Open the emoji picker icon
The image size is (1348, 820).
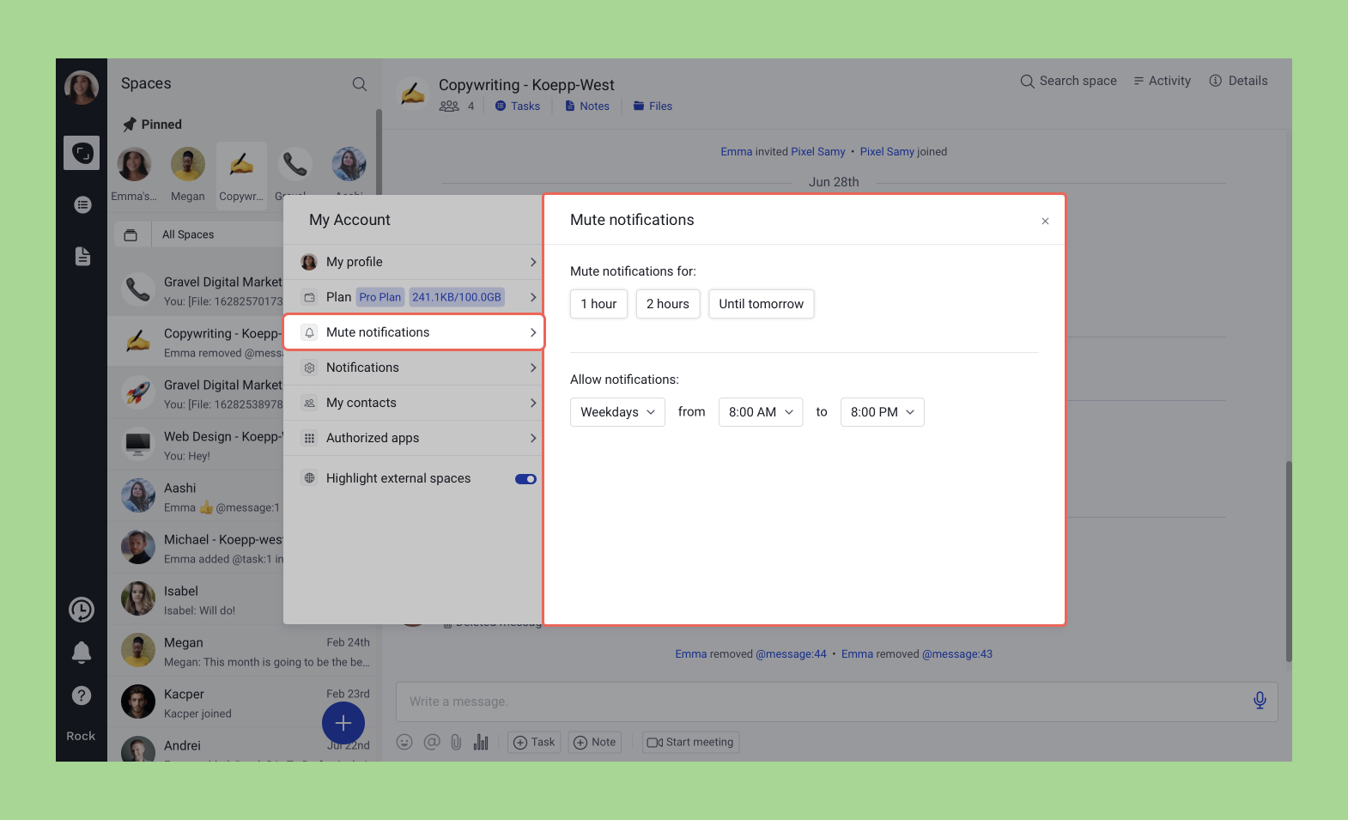(x=404, y=742)
